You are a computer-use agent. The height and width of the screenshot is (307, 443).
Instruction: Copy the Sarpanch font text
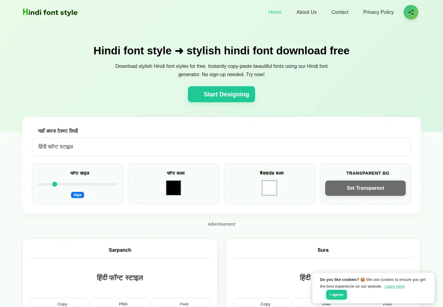[x=59, y=303]
